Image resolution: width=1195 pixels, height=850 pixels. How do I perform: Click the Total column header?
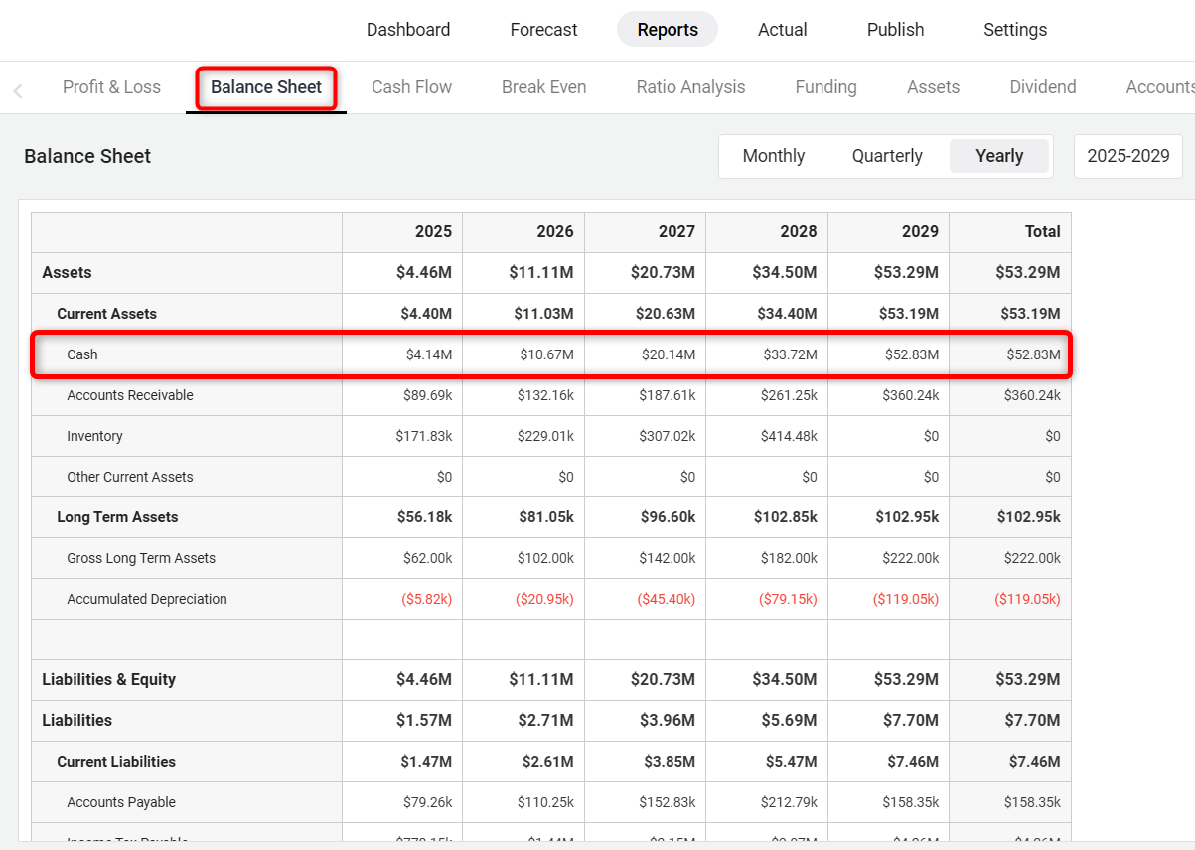click(1042, 231)
